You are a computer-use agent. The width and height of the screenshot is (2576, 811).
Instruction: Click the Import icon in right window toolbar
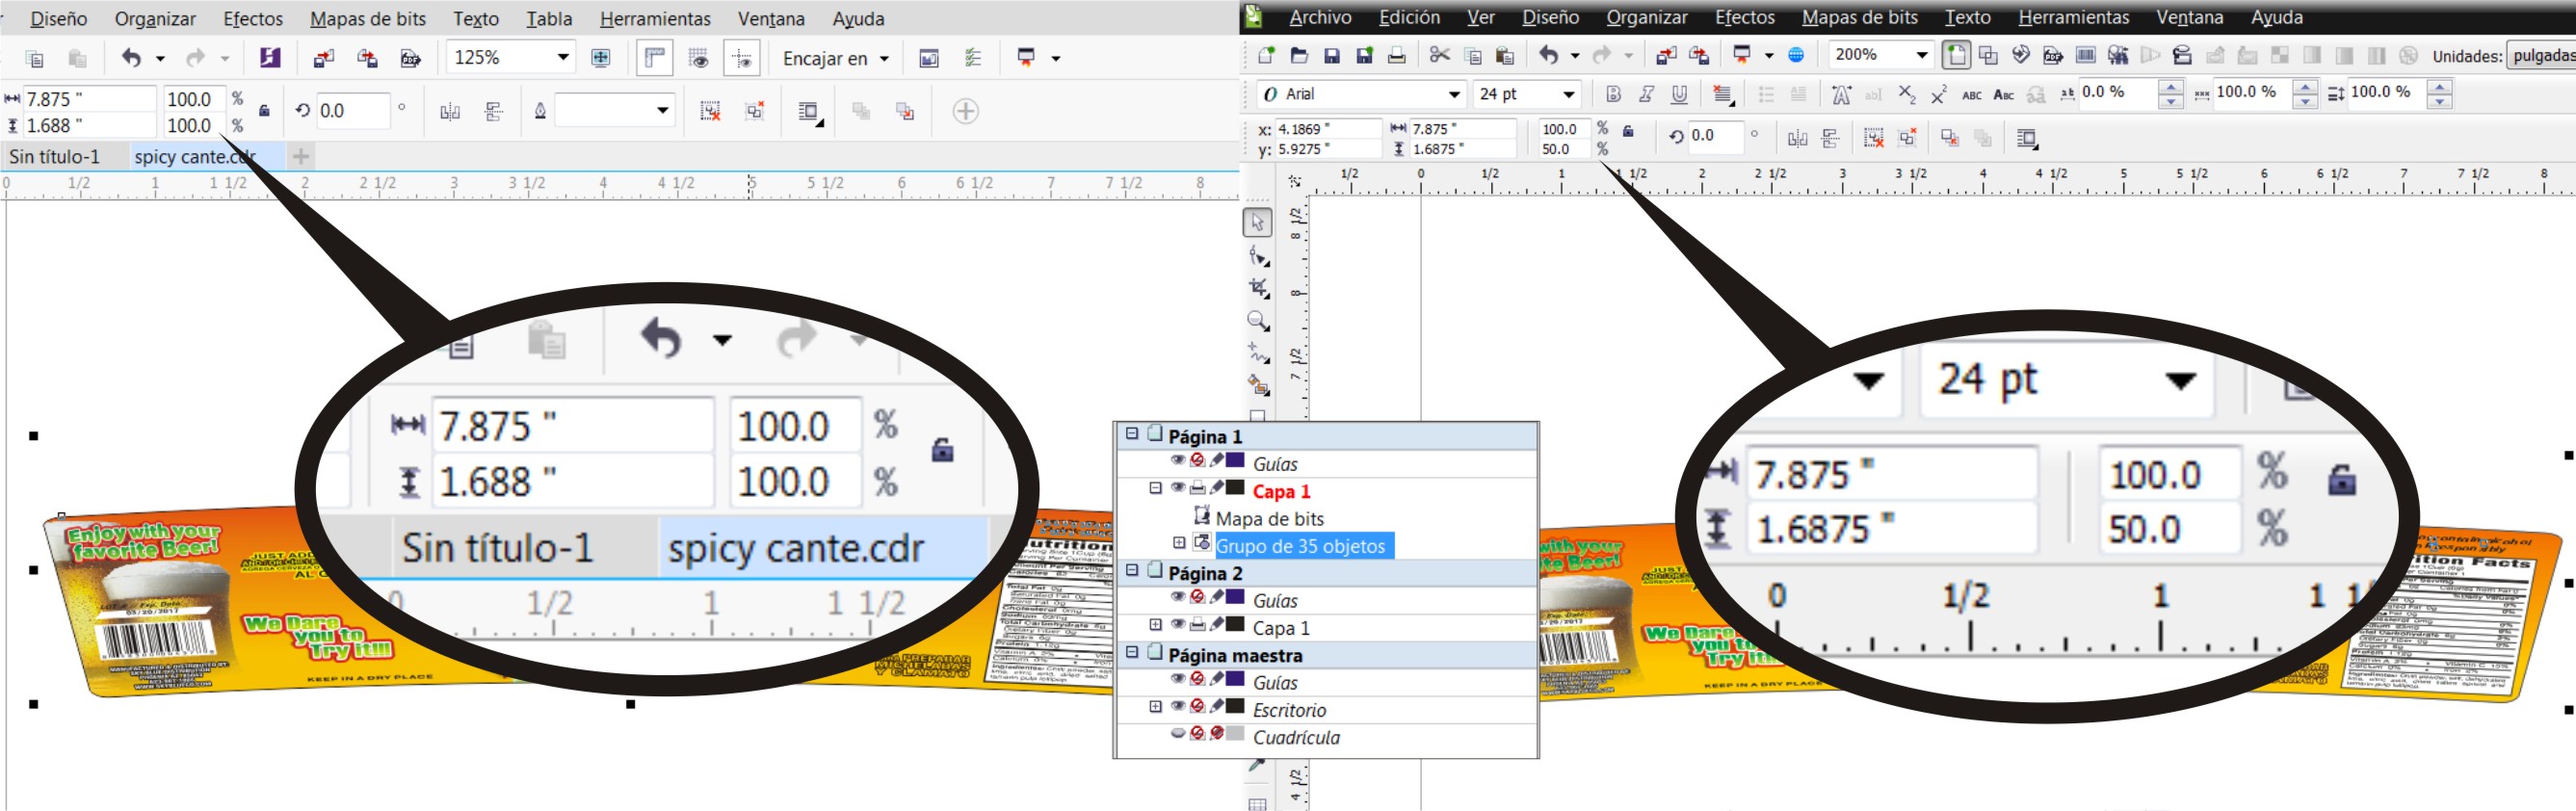(1666, 55)
